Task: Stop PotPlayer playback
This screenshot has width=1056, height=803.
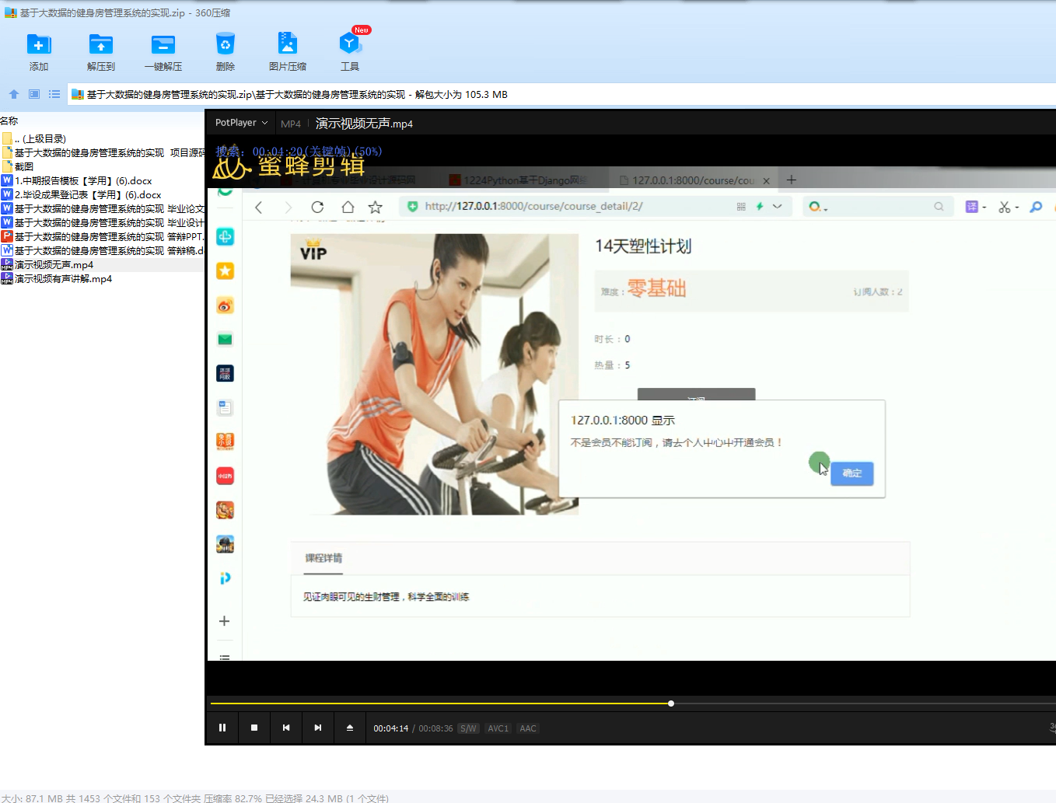Action: [x=254, y=728]
